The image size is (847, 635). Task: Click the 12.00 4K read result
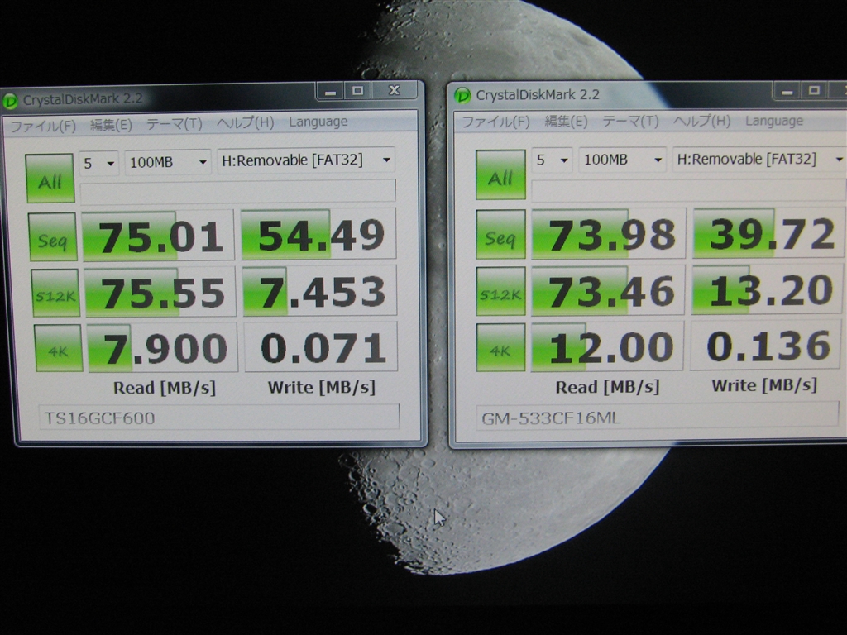click(x=608, y=346)
